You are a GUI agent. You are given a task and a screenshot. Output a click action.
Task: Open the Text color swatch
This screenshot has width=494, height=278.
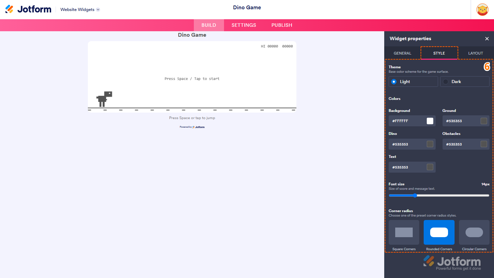pos(430,167)
